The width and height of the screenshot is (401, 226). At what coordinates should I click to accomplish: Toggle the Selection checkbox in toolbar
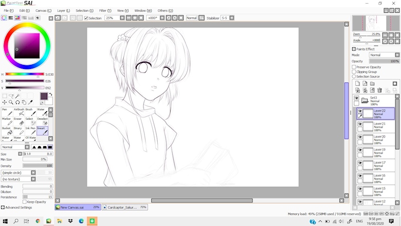tap(86, 18)
